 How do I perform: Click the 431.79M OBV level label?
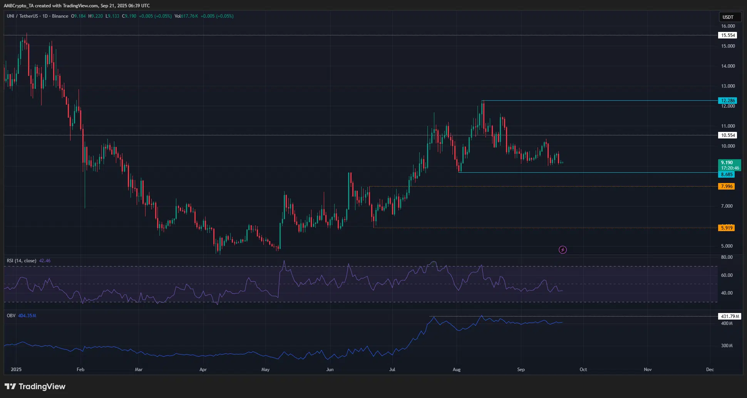[x=730, y=316]
